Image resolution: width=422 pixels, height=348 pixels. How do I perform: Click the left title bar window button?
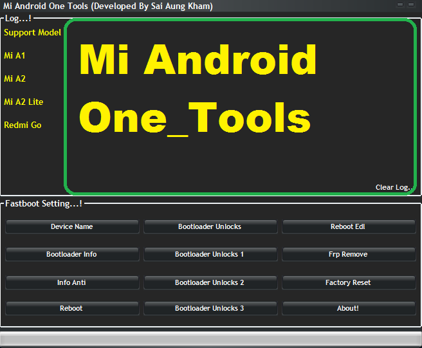pos(400,5)
